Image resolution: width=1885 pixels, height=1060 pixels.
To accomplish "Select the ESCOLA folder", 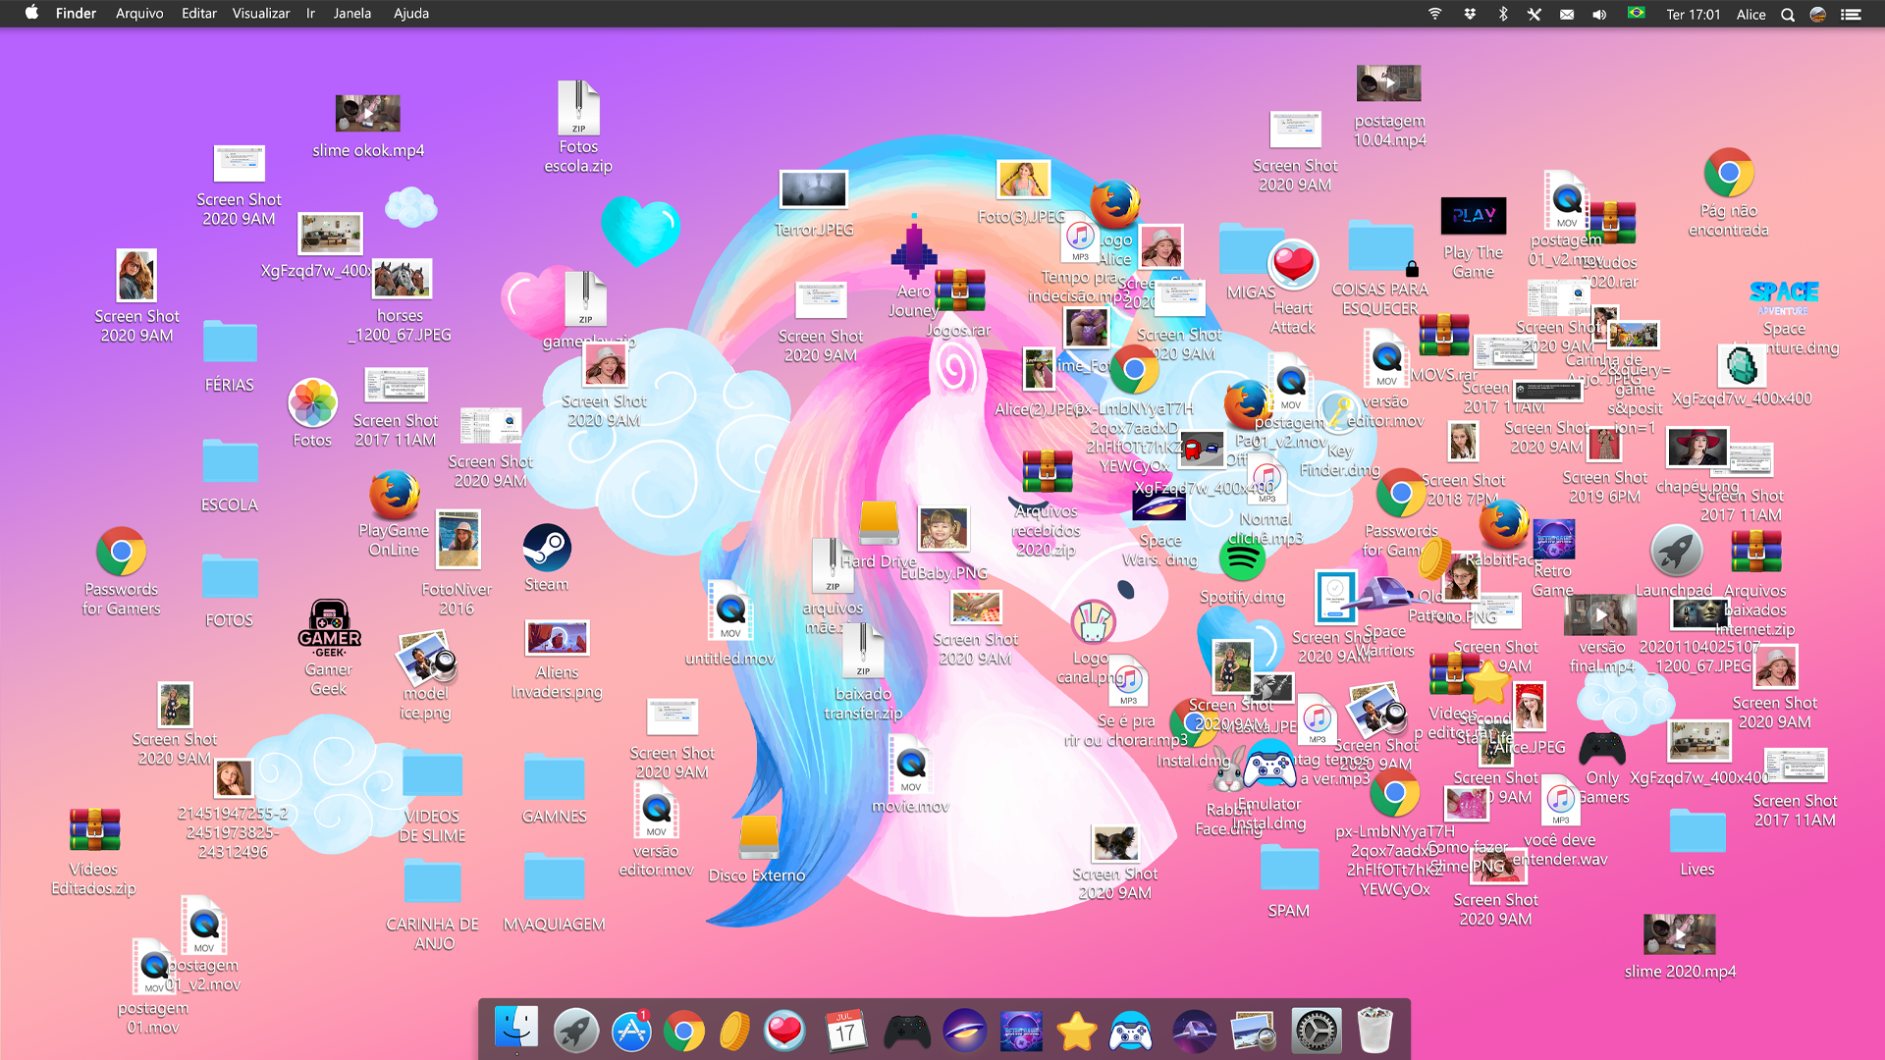I will click(x=230, y=461).
